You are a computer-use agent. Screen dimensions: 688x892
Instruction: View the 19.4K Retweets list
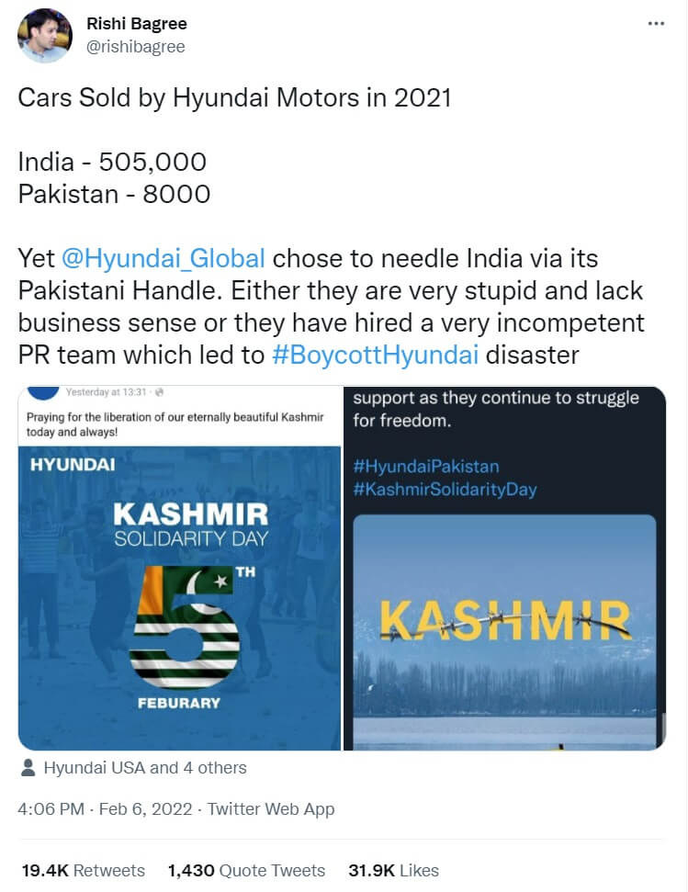click(x=83, y=870)
